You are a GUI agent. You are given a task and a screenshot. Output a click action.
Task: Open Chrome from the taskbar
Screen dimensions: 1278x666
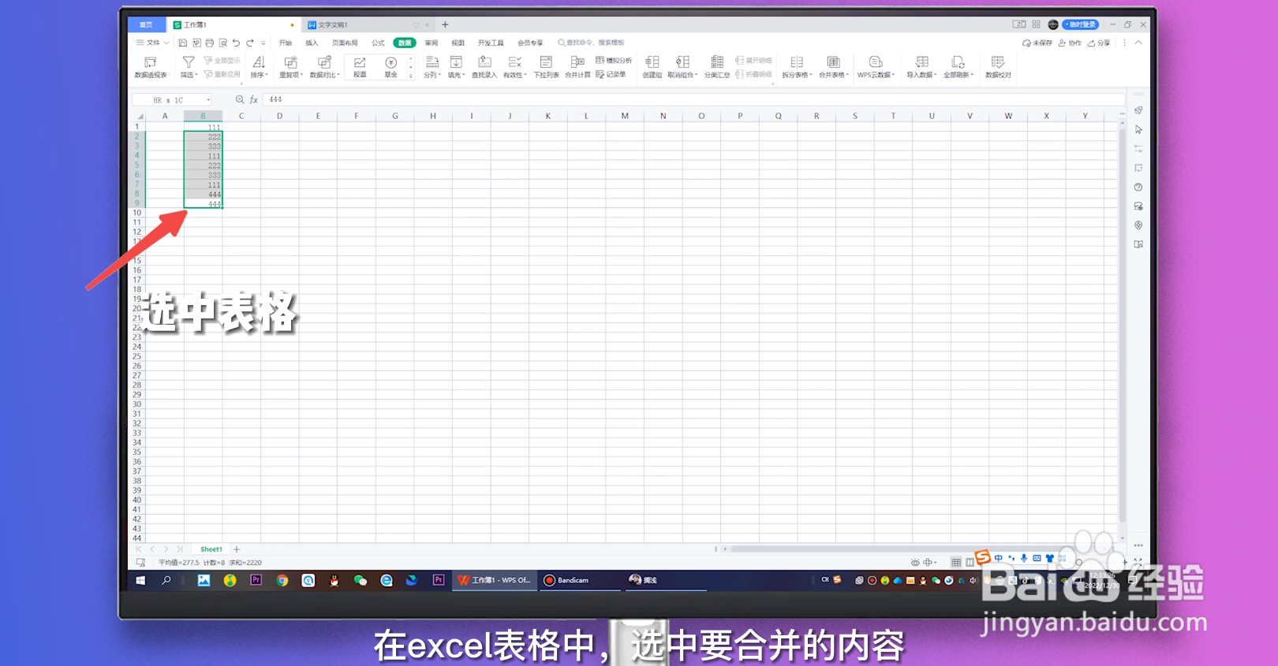(x=282, y=580)
